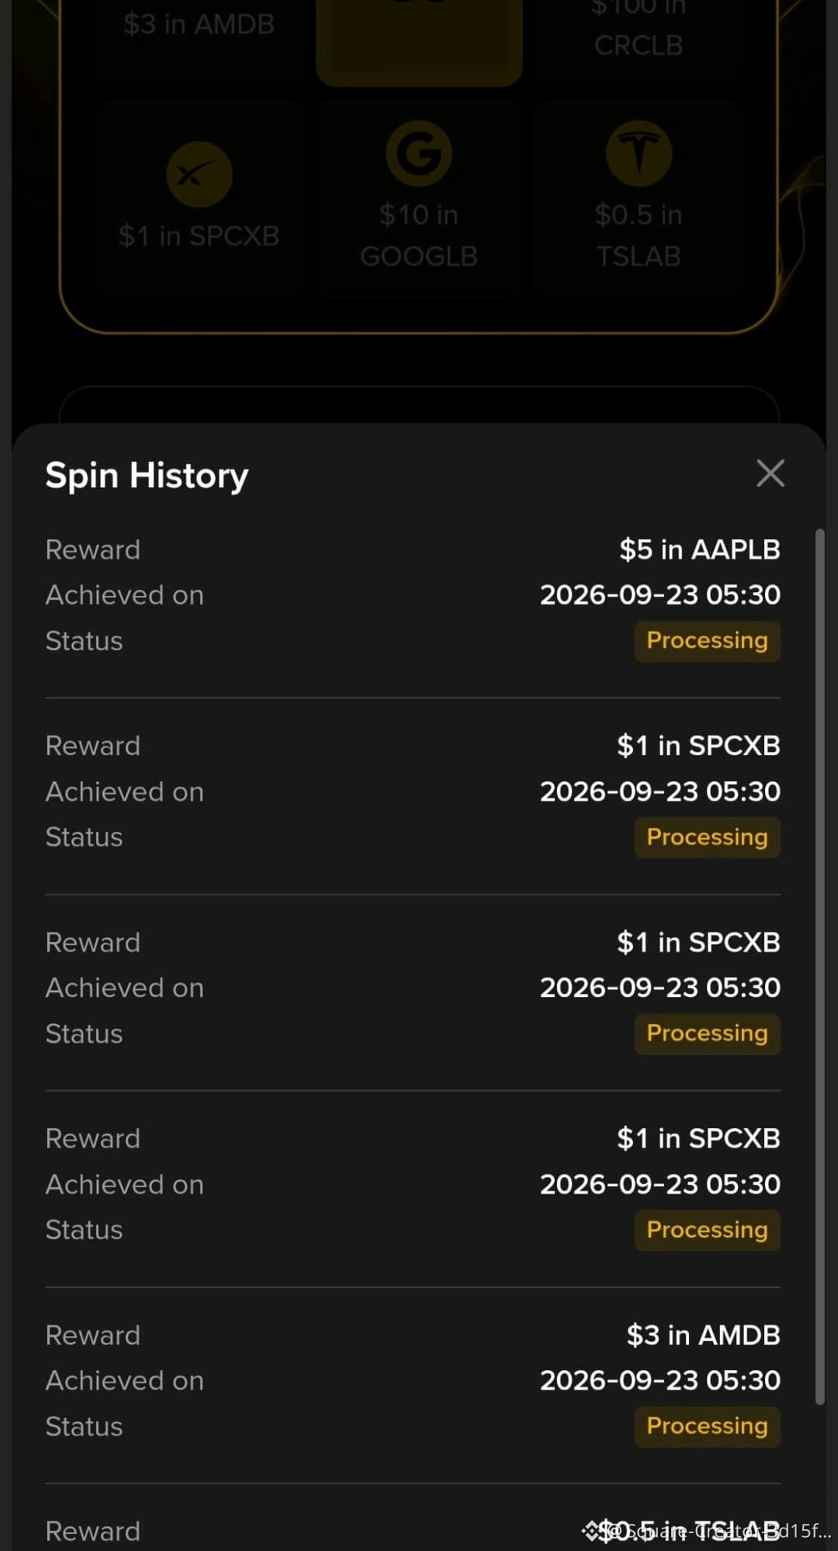Select the $1 in SPCXB prize label
Viewport: 838px width, 1551px height.
pos(199,236)
